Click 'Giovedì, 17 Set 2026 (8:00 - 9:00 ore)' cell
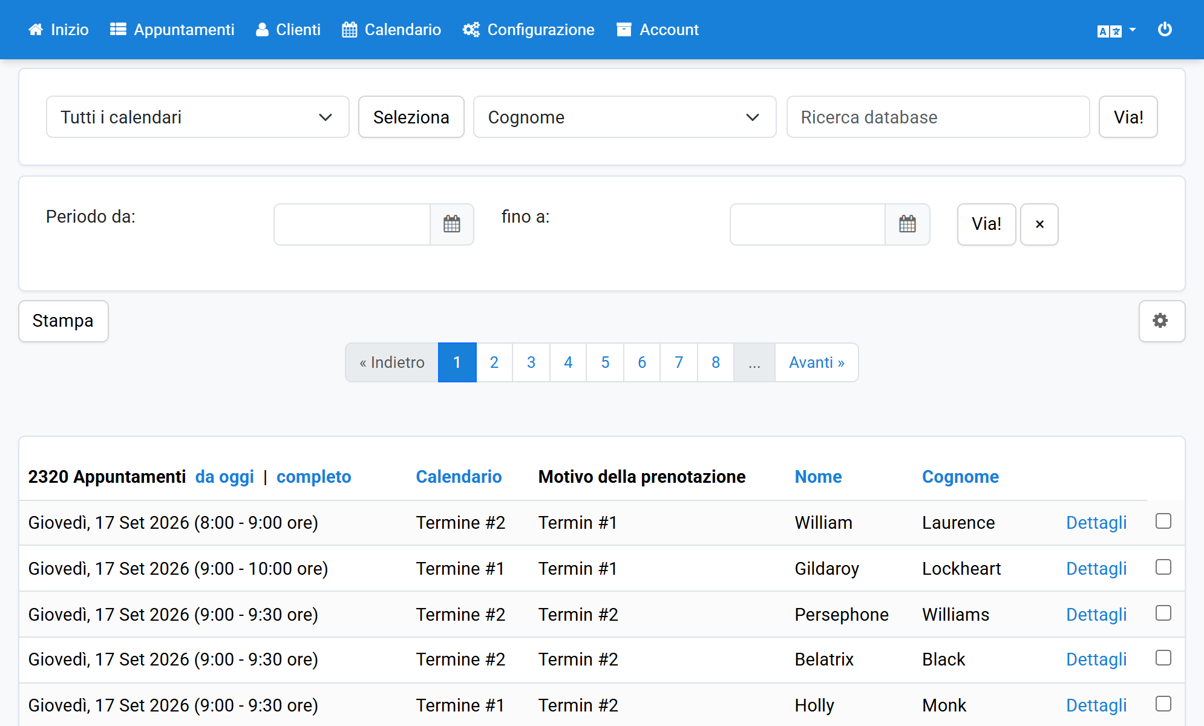 click(x=173, y=522)
